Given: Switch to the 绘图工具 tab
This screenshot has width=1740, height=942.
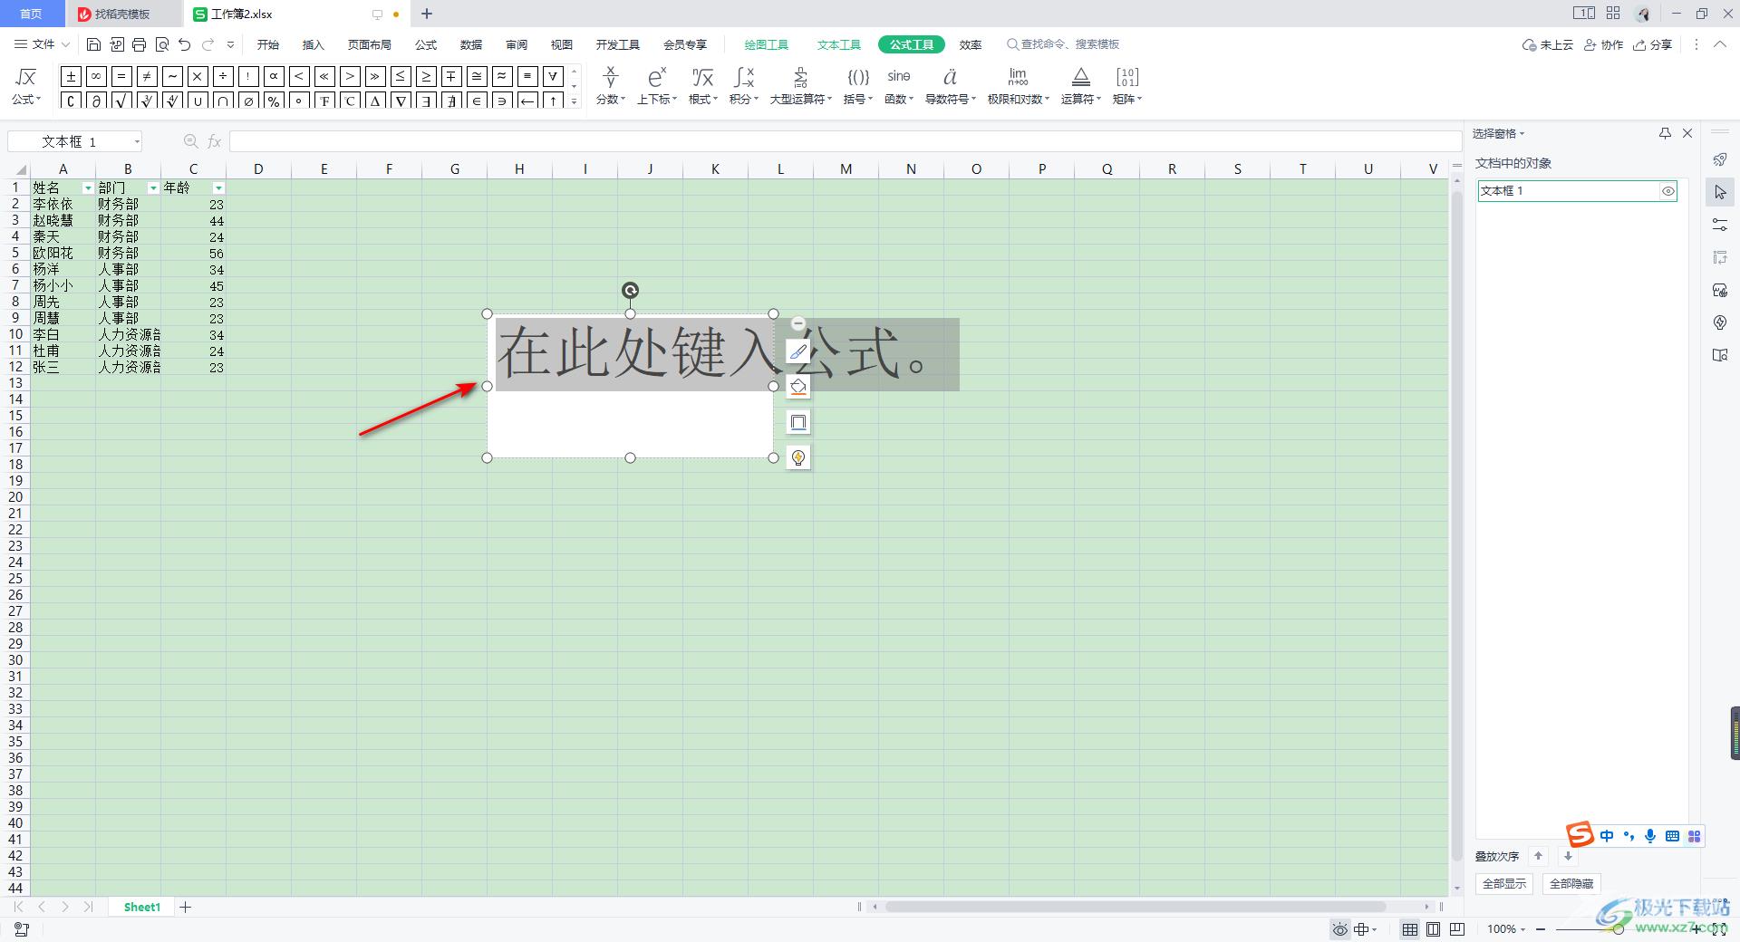Looking at the screenshot, I should pos(767,44).
